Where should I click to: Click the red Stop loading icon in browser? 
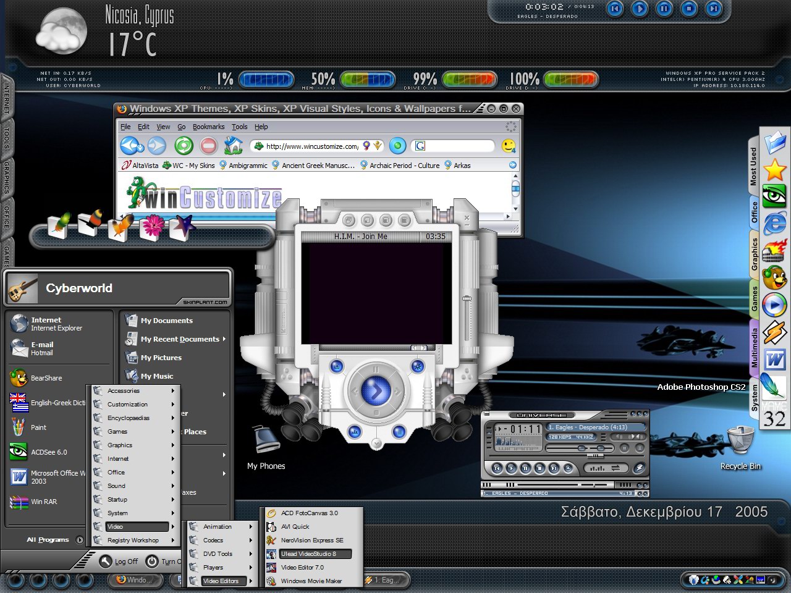coord(209,146)
